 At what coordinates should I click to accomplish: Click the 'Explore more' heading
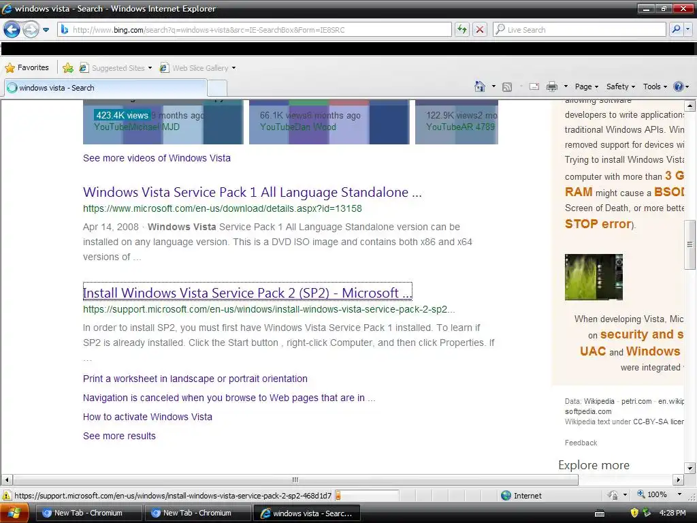(594, 465)
